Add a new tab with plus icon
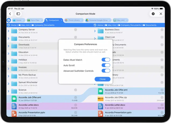This screenshot has width=171, height=123. (9, 20)
